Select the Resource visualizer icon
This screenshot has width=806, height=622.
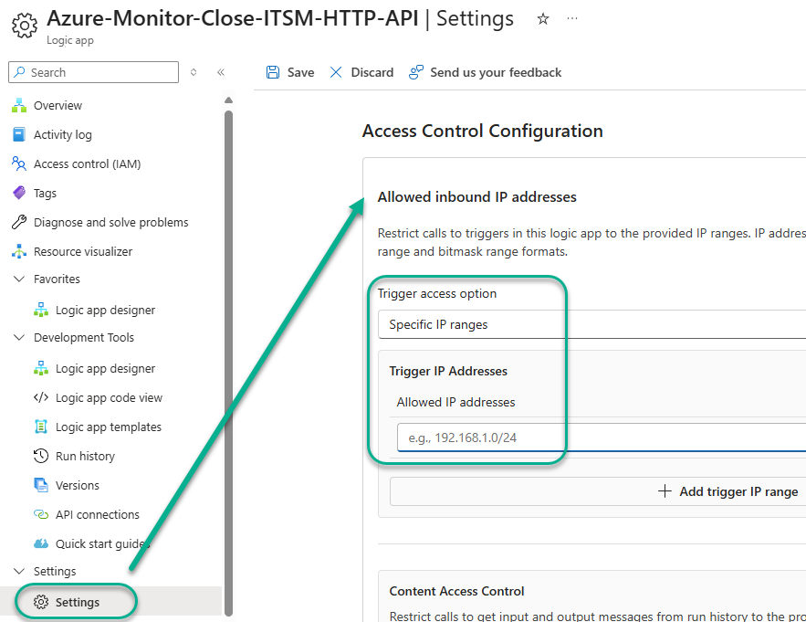coord(18,251)
